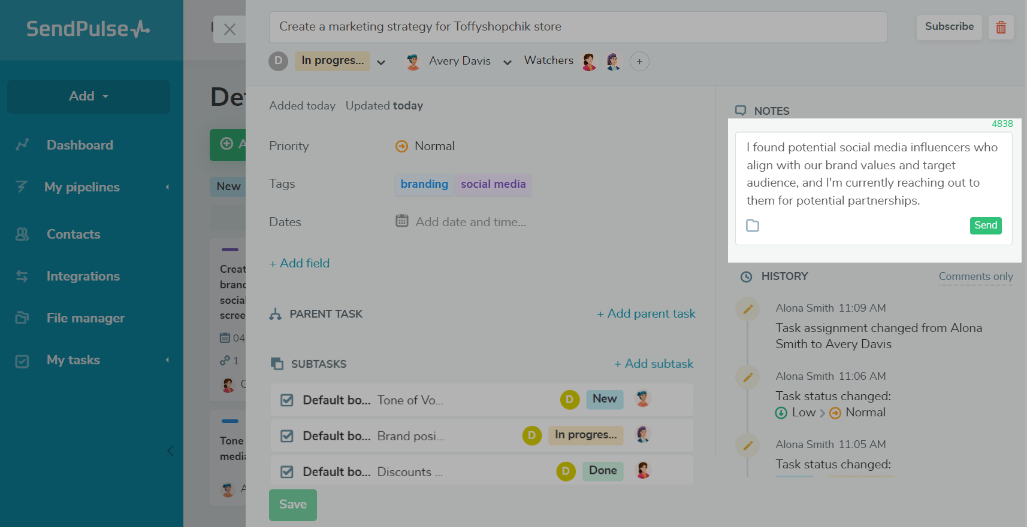The height and width of the screenshot is (527, 1027).
Task: Expand the Add dropdown in sidebar
Action: tap(89, 96)
